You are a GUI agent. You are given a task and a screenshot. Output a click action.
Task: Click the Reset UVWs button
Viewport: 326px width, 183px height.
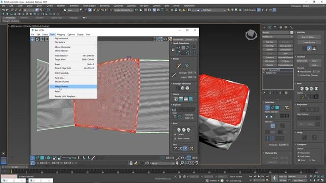coord(302,61)
